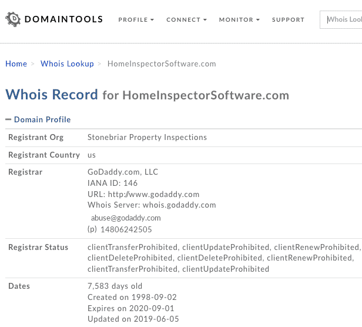
Task: Select the Stonebriar Property Inspections text
Action: 147,137
